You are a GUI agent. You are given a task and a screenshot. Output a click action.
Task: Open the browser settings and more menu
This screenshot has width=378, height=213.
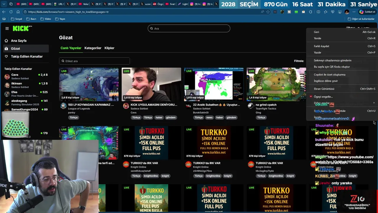[354, 12]
